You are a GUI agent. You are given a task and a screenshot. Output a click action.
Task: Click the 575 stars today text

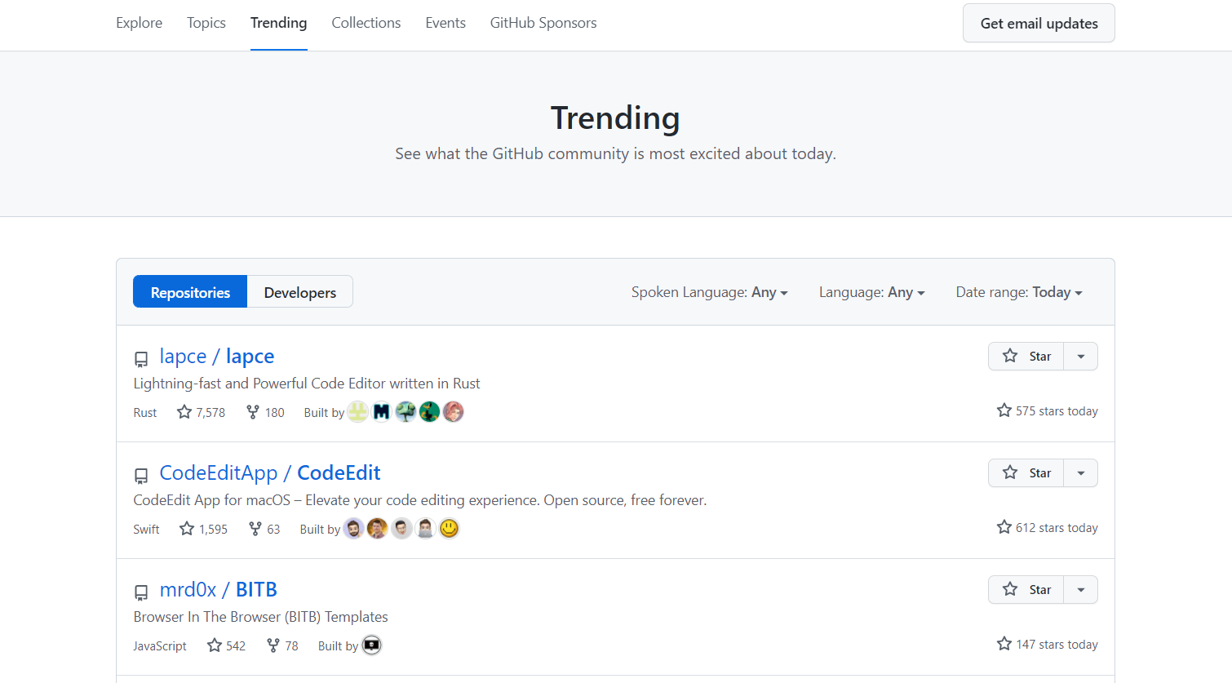1048,410
